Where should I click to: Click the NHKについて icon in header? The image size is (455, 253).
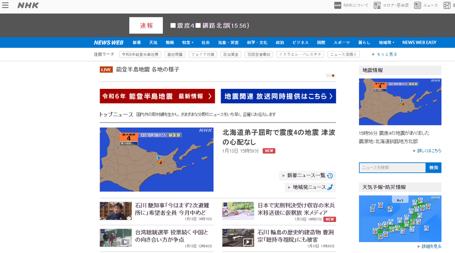click(x=338, y=5)
